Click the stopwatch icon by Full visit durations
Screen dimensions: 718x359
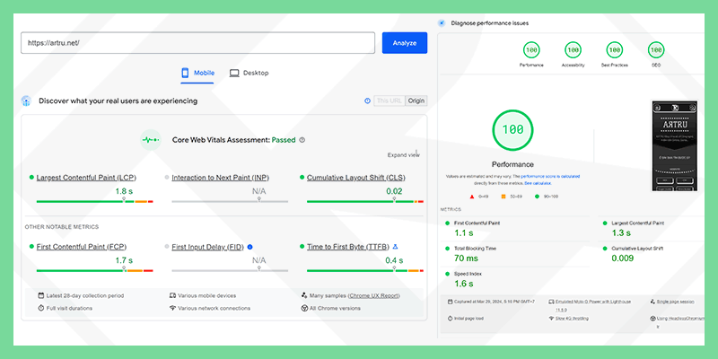(x=41, y=308)
